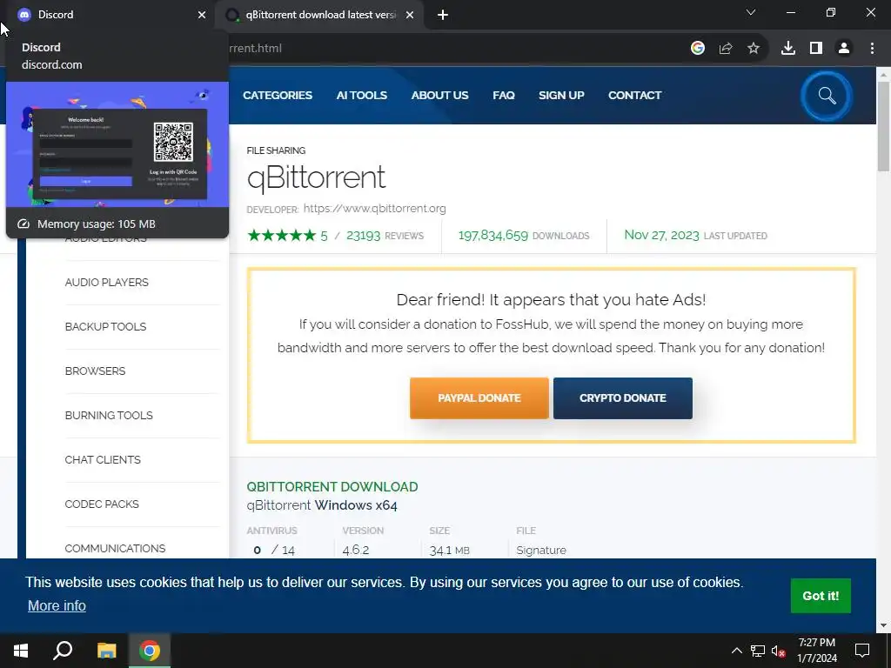Image resolution: width=891 pixels, height=668 pixels.
Task: Click SIGN UP in navigation
Action: coord(561,96)
